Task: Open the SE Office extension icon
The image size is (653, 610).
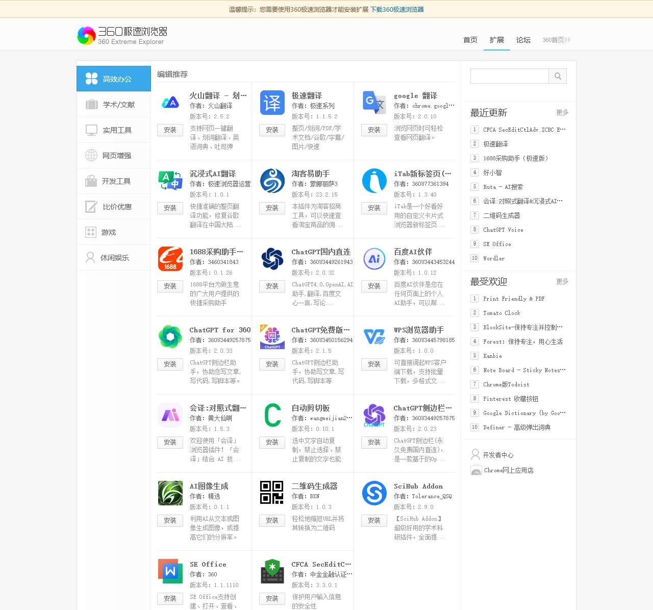Action: click(170, 571)
